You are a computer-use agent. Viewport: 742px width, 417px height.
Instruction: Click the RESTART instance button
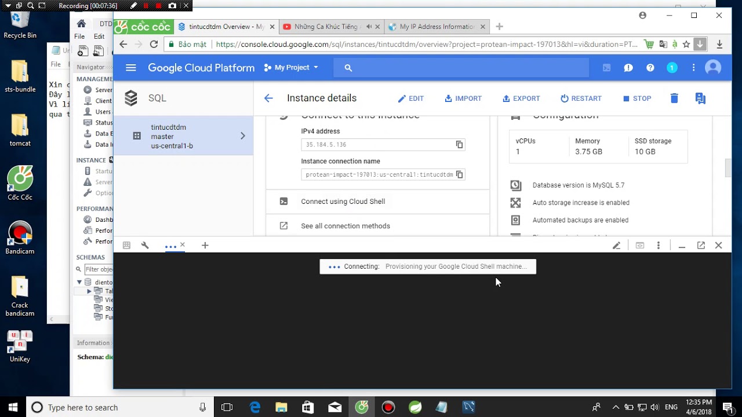coord(581,98)
